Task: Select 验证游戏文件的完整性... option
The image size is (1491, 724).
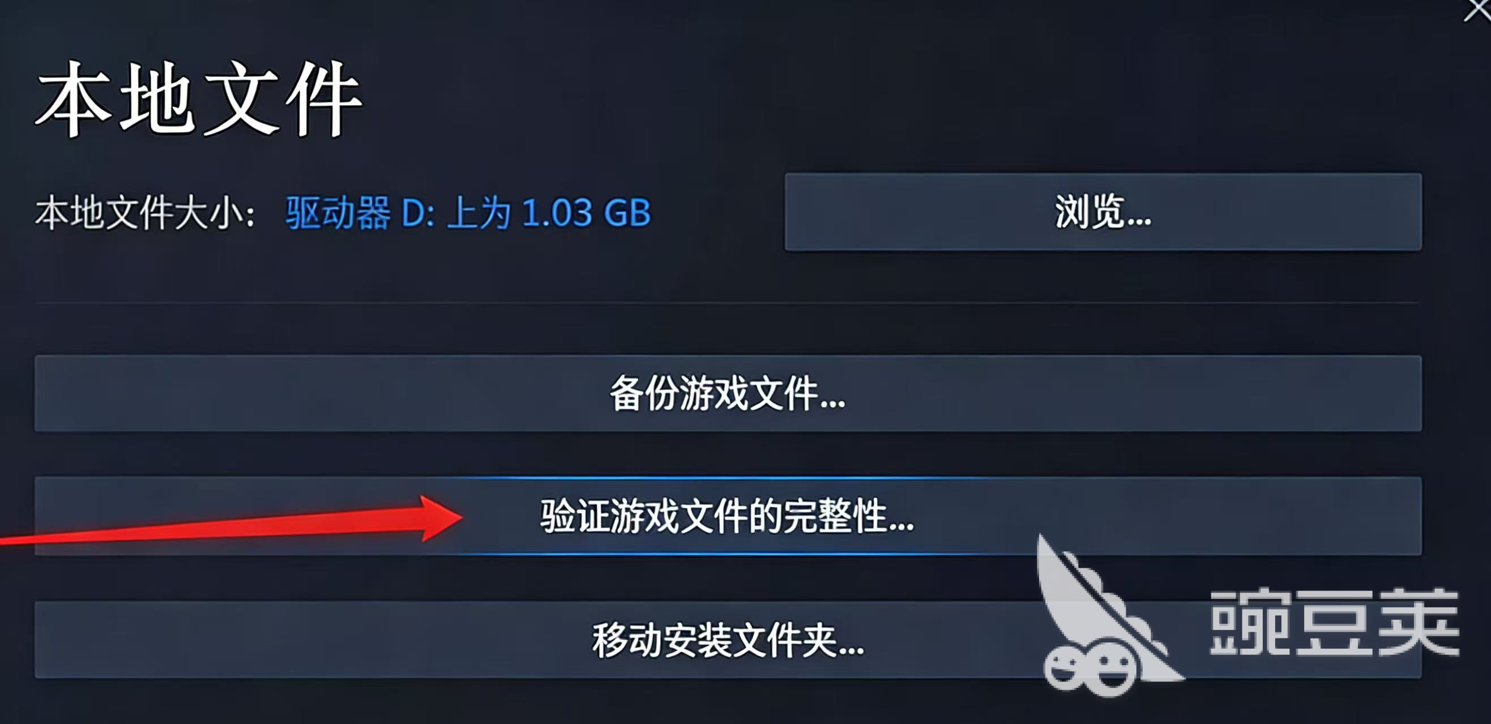Action: 728,516
